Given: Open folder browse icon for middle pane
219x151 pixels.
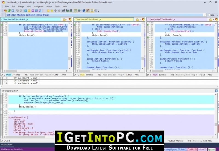Looking at the screenshot, I should pos(137,19).
